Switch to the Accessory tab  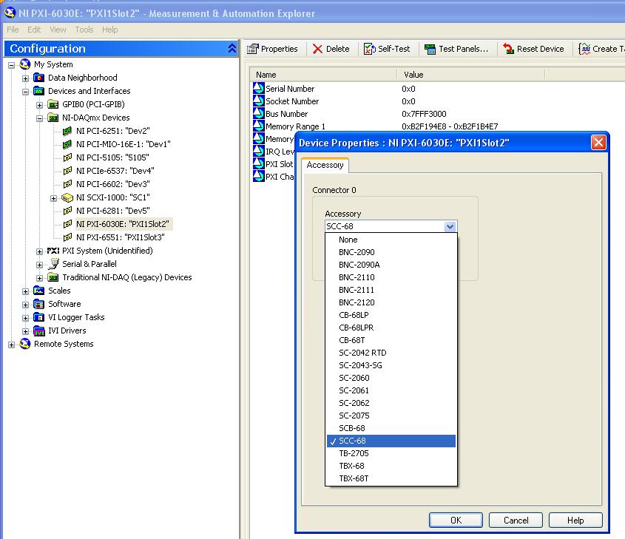coord(325,166)
